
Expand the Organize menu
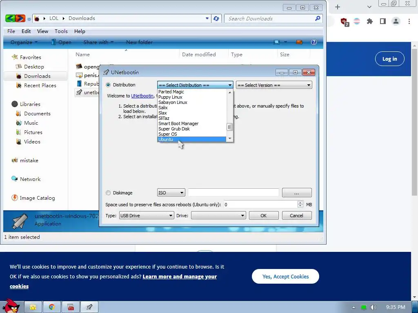[x=24, y=42]
